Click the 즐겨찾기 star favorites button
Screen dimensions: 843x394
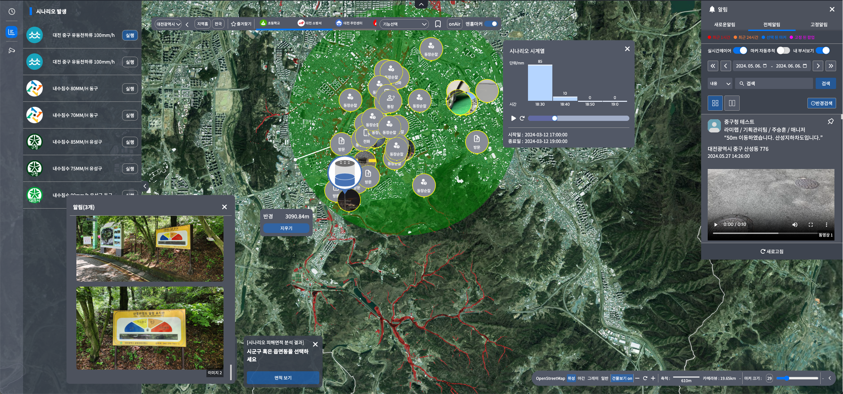point(241,24)
